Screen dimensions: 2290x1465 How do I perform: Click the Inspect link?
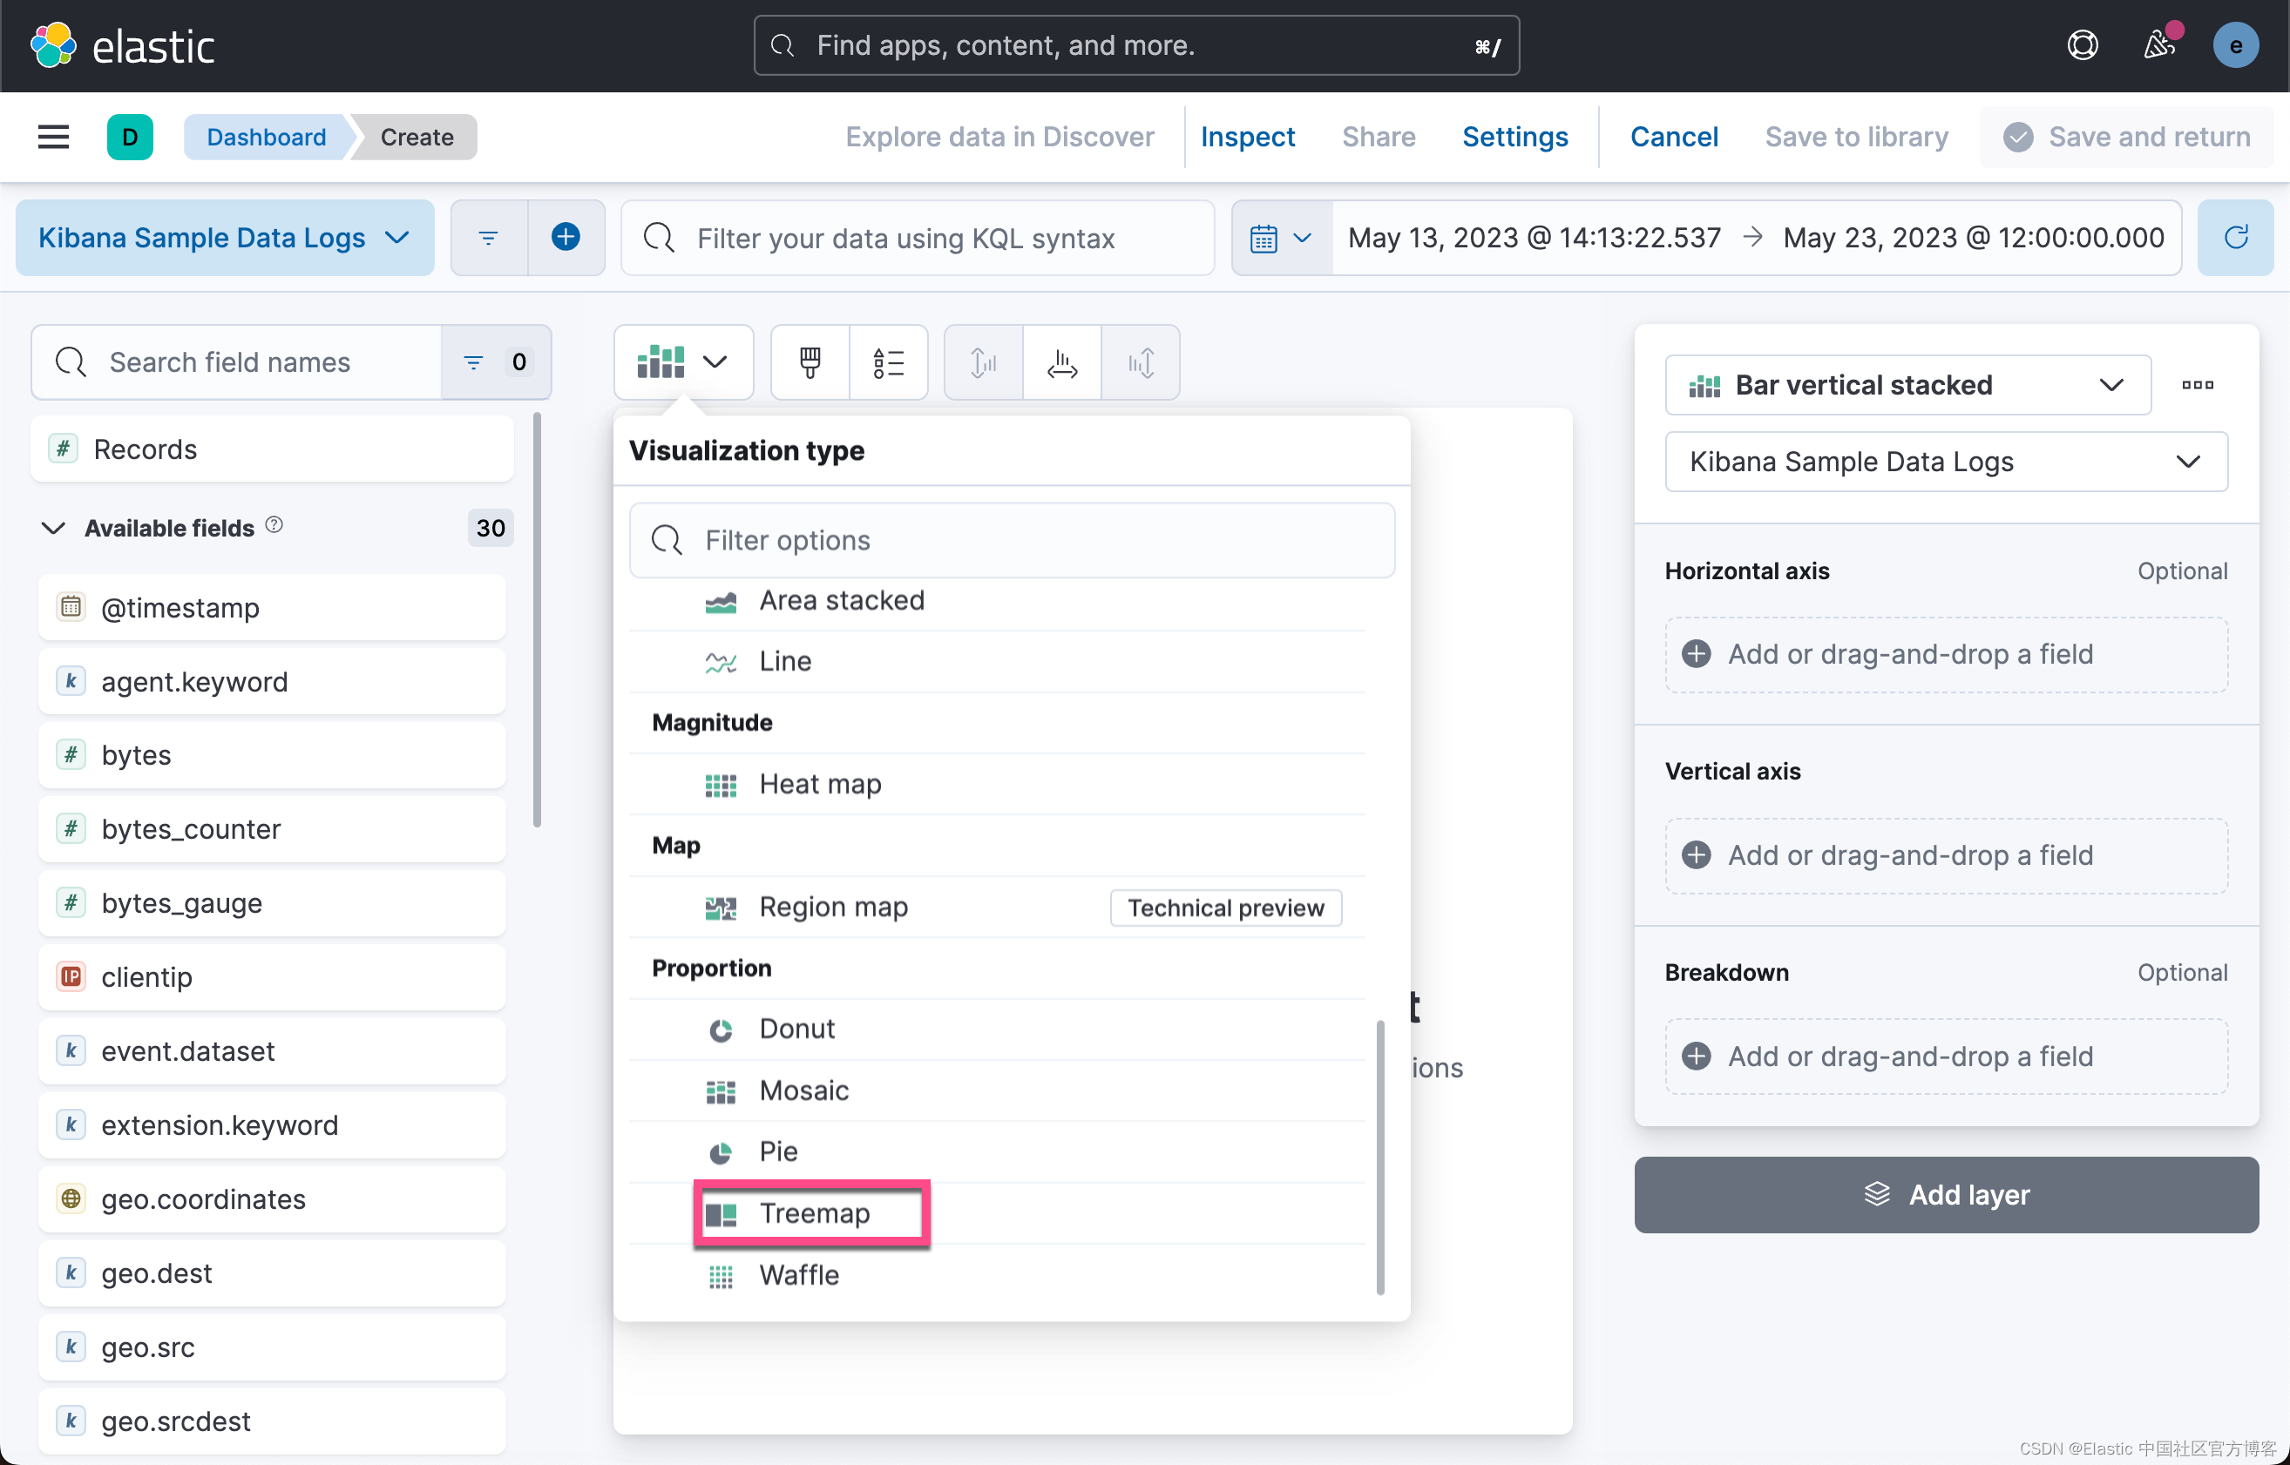click(x=1248, y=137)
